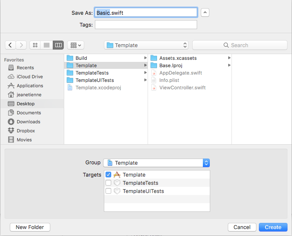
Task: Open iCloud Drive in sidebar
Action: pyautogui.click(x=29, y=77)
